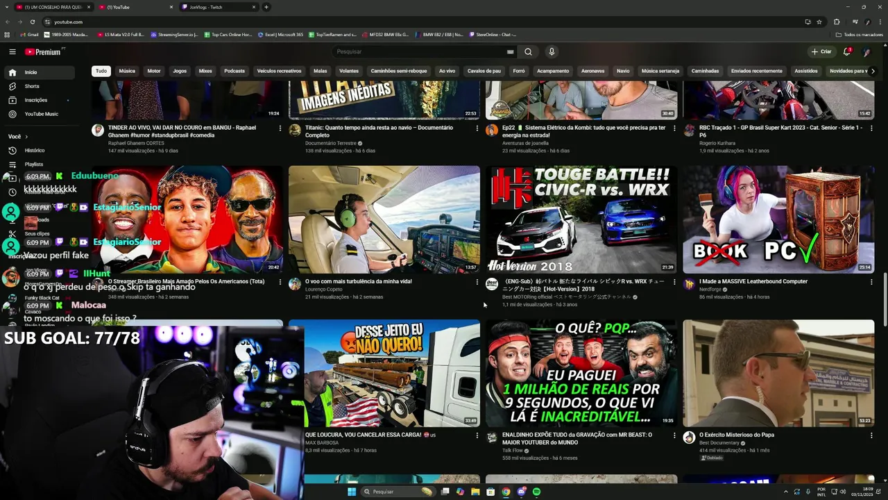Viewport: 888px width, 500px height.
Task: Open File Explorer on the taskbar
Action: click(x=475, y=492)
